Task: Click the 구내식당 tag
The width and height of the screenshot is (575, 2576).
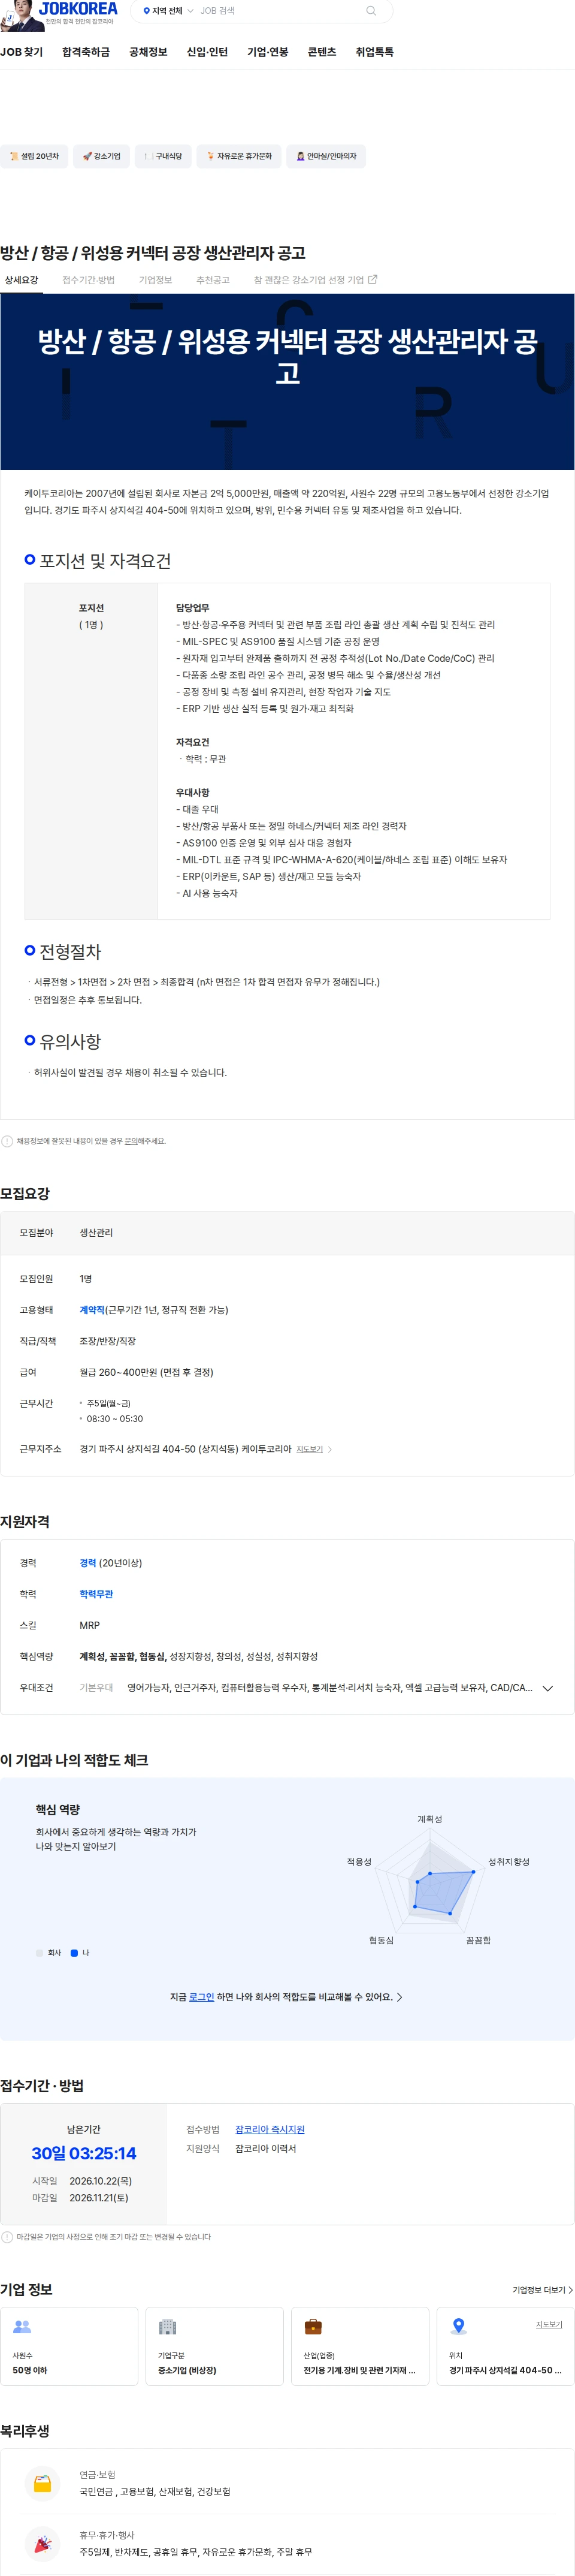Action: pos(163,156)
